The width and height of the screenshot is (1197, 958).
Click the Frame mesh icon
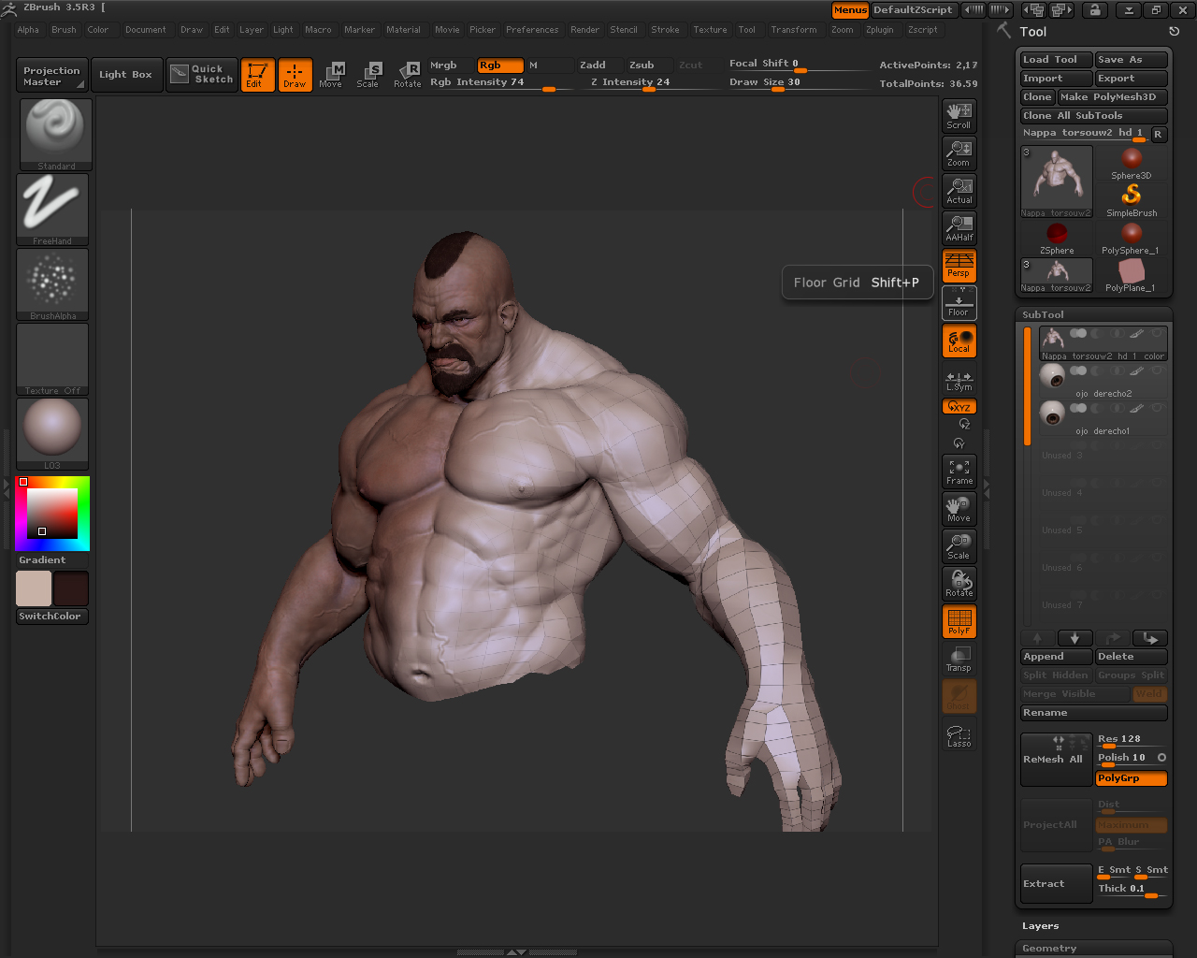click(x=959, y=472)
